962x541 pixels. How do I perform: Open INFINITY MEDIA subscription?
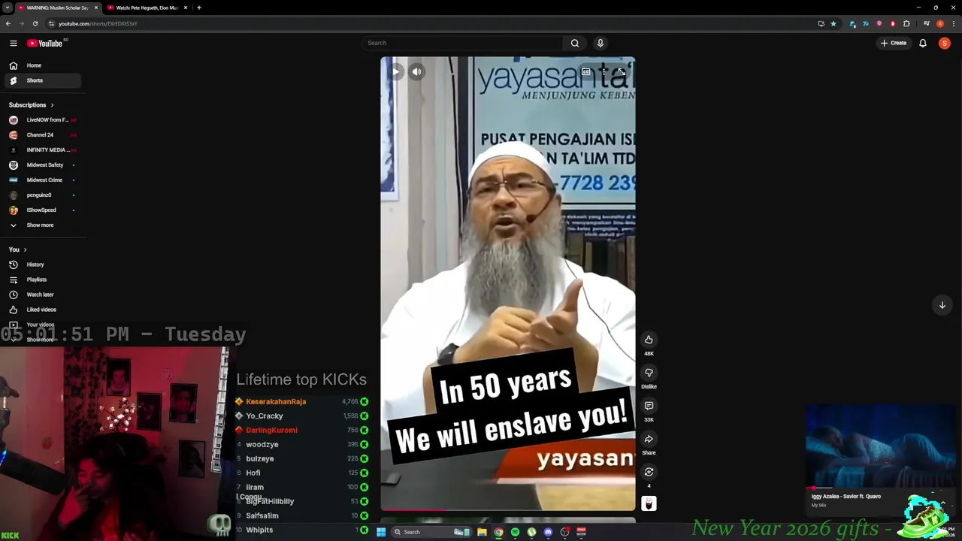pyautogui.click(x=41, y=150)
